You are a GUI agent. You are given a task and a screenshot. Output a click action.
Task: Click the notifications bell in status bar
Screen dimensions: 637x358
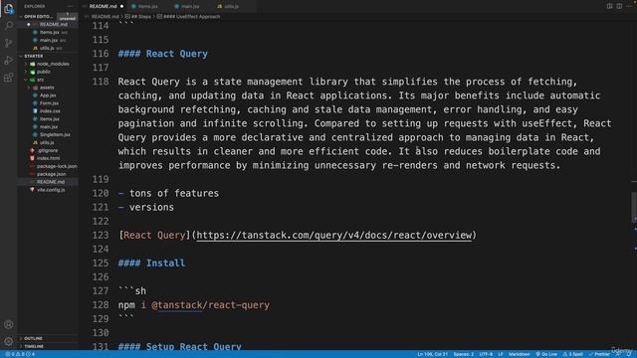point(628,354)
